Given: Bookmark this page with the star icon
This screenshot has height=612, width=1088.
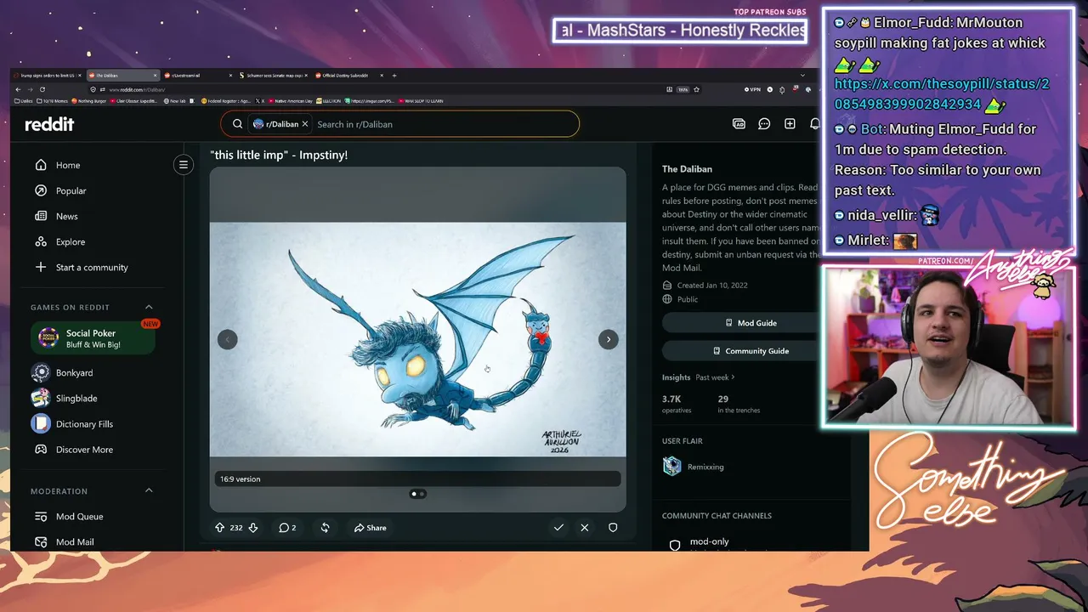Looking at the screenshot, I should pos(697,89).
